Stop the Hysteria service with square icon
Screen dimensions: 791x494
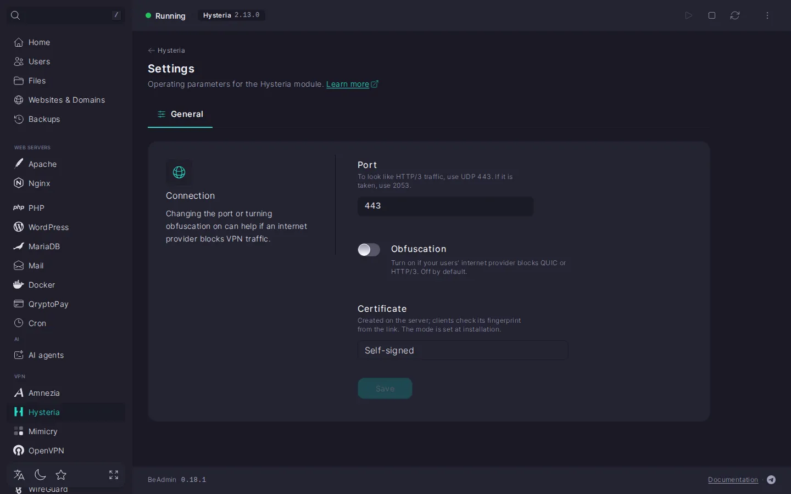[x=712, y=15]
